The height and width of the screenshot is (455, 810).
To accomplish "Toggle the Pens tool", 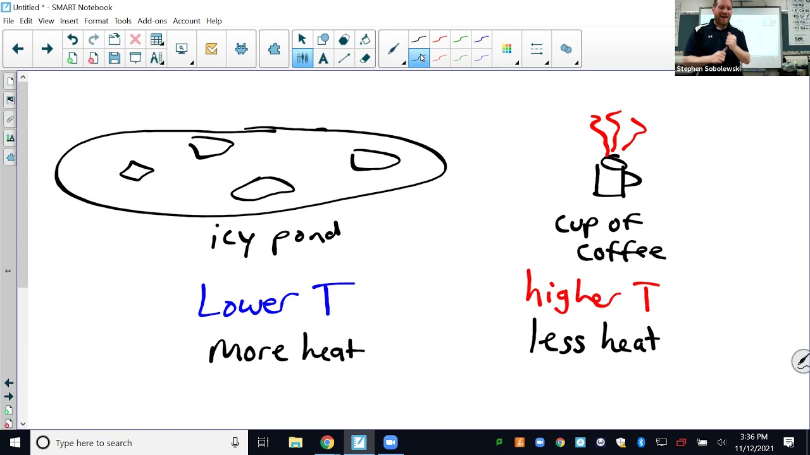I will point(302,59).
